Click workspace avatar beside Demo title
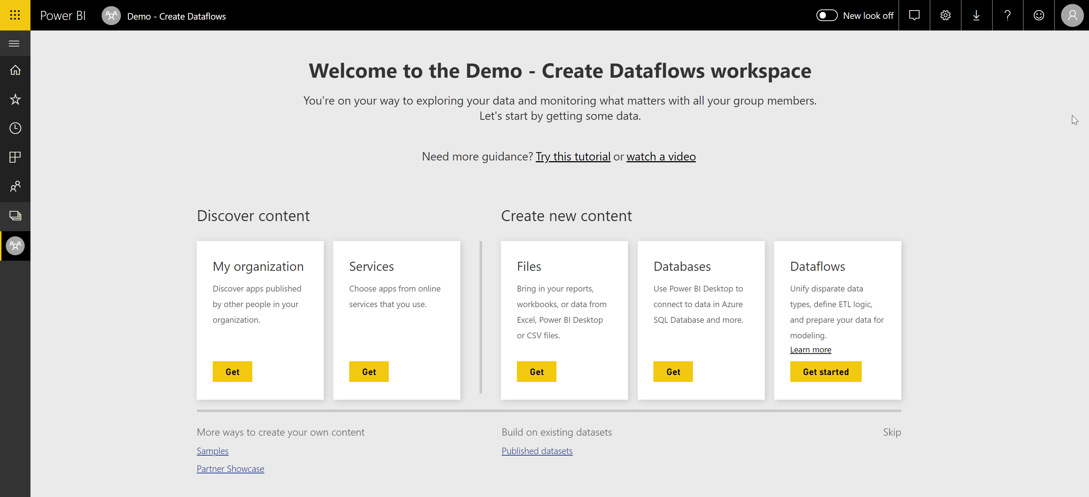 [111, 16]
